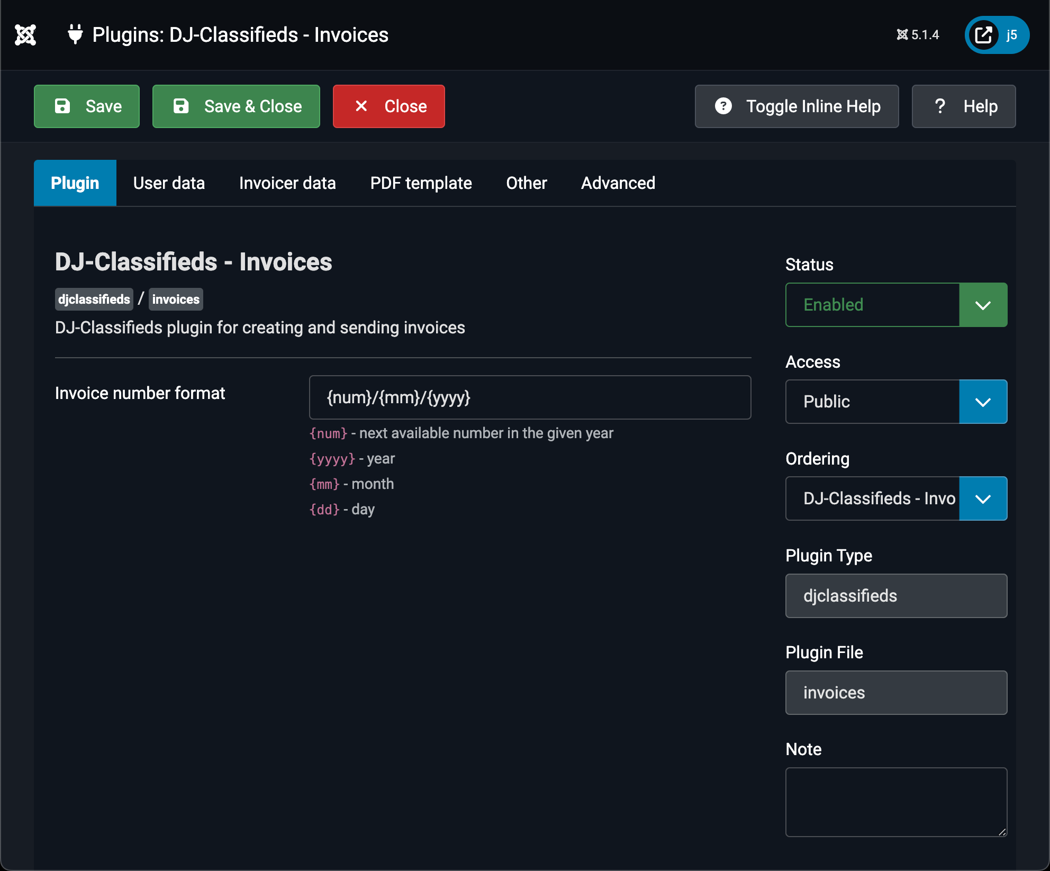Image resolution: width=1050 pixels, height=871 pixels.
Task: Click the Save & Close button
Action: 236,106
